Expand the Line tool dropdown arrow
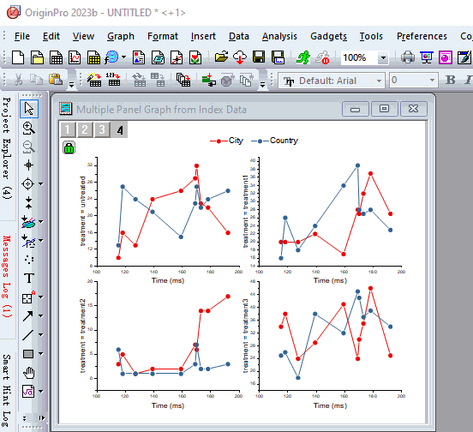 click(41, 335)
